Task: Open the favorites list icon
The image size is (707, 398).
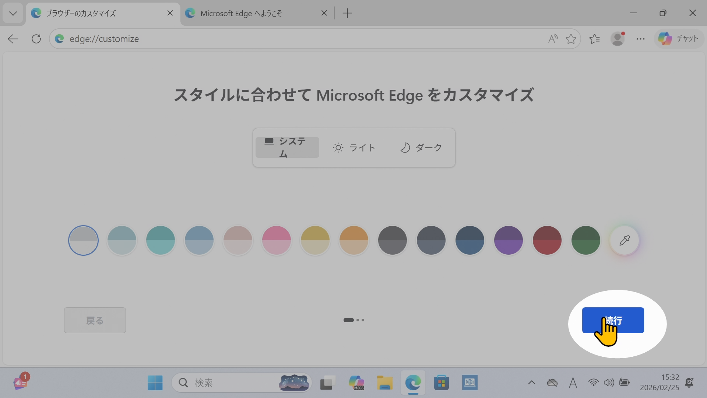Action: (x=595, y=39)
